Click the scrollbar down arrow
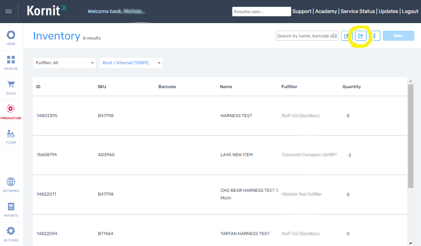421x246 pixels. click(411, 243)
